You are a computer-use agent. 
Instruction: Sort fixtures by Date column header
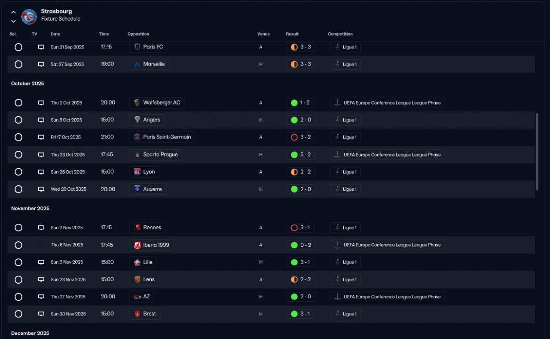(55, 34)
